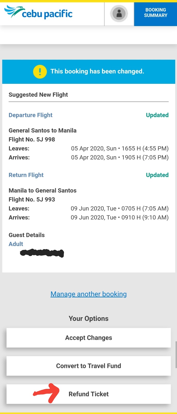Expand the Departure Flight section
Image resolution: width=177 pixels, height=414 pixels.
30,115
